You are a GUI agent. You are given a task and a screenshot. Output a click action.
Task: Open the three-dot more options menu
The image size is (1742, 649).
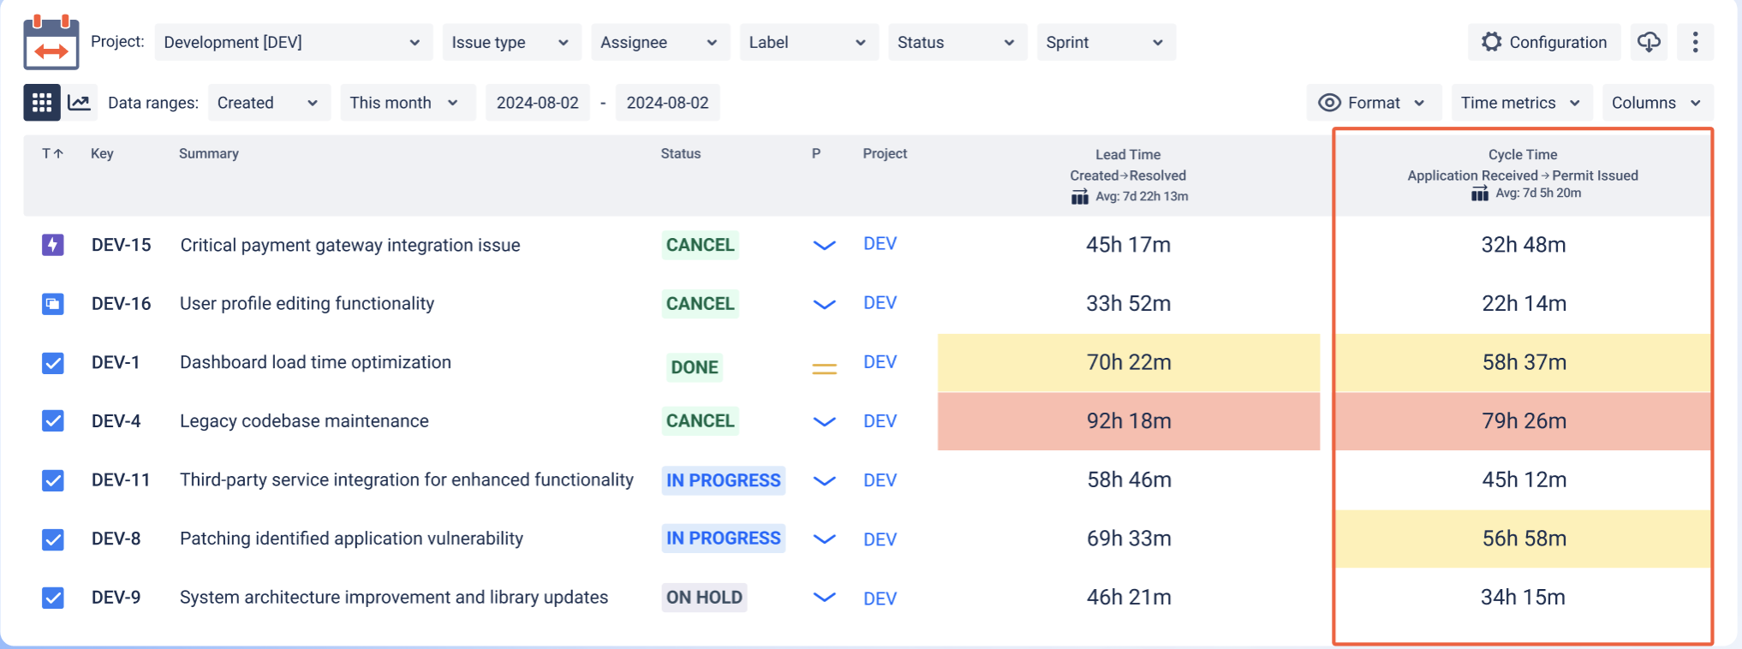point(1695,42)
